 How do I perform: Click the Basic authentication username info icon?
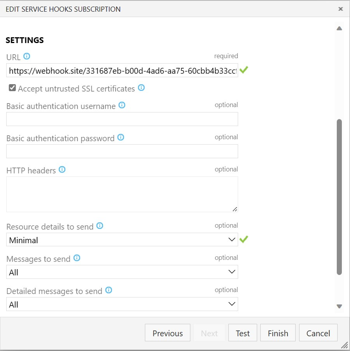click(x=122, y=105)
